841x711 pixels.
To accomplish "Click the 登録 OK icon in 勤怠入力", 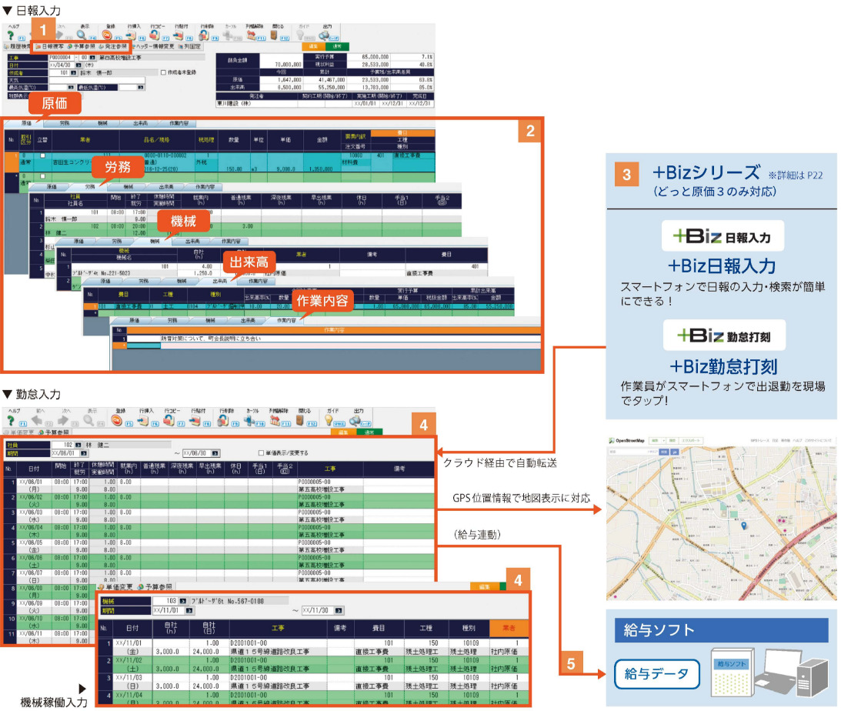I will 116,421.
